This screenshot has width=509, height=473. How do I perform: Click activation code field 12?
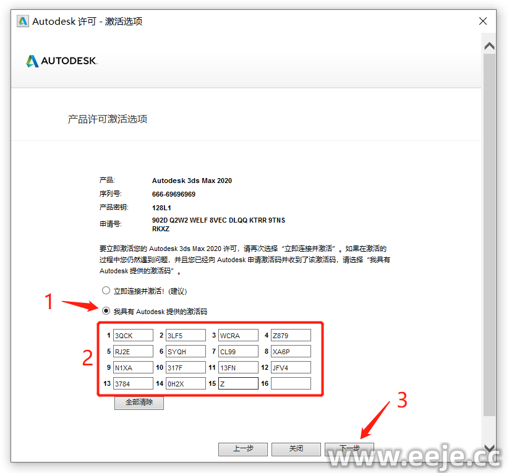pos(291,367)
